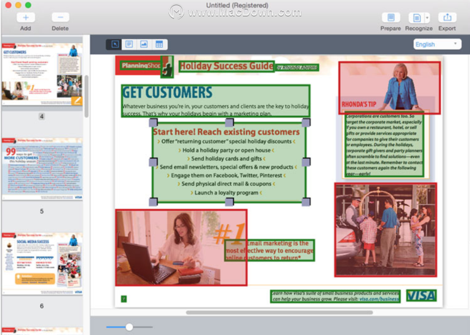
Task: Select the GET CUSTOMERS text zone
Action: 216,101
